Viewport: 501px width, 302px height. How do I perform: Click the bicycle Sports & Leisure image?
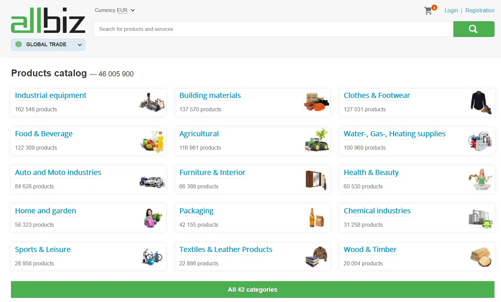pyautogui.click(x=152, y=256)
